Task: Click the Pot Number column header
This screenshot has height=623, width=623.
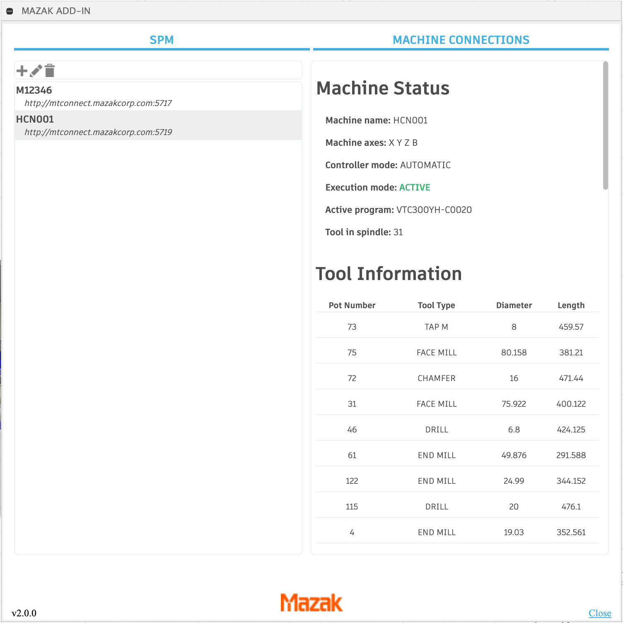Action: point(352,305)
